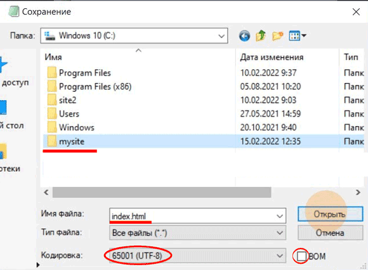Click the horizontal scrollbar thumb
This screenshot has width=368, height=270.
(162, 193)
